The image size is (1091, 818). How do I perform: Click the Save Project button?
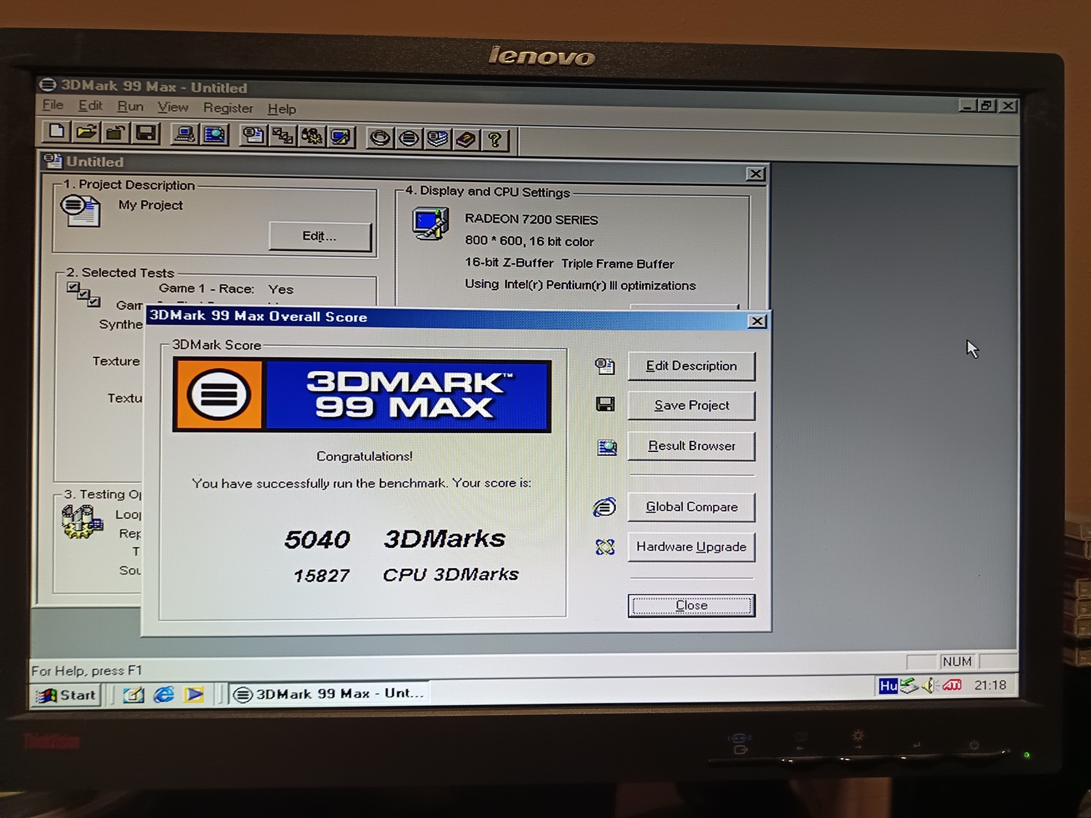[691, 406]
